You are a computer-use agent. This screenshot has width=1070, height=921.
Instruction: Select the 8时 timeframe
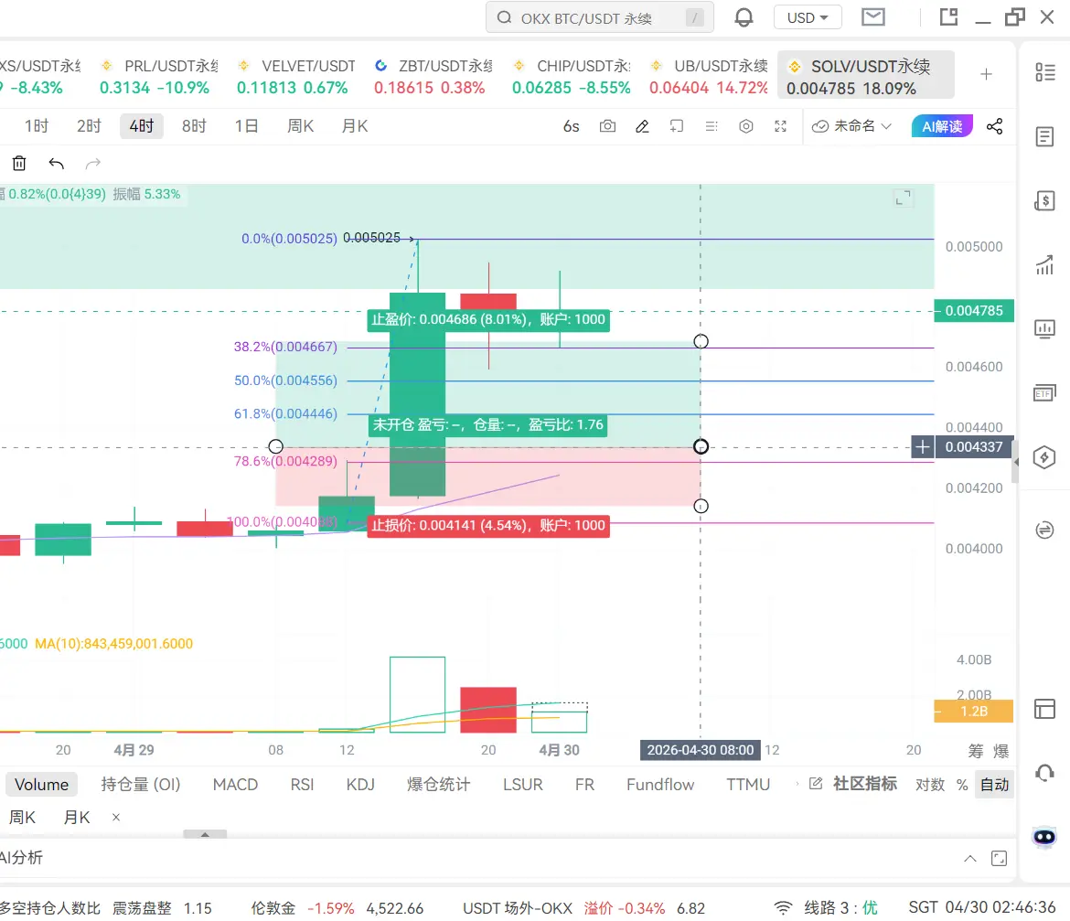(194, 126)
